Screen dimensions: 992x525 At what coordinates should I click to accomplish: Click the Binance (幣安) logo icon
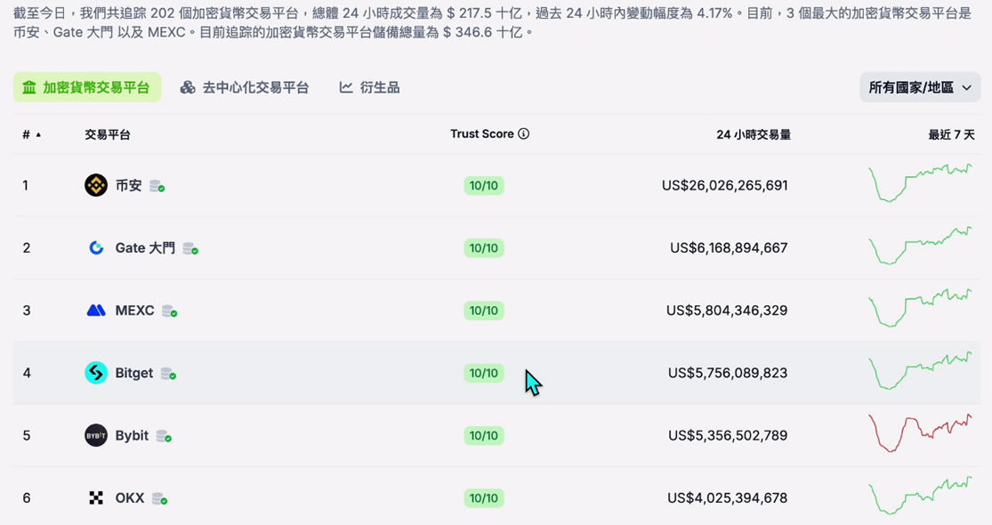pyautogui.click(x=96, y=185)
